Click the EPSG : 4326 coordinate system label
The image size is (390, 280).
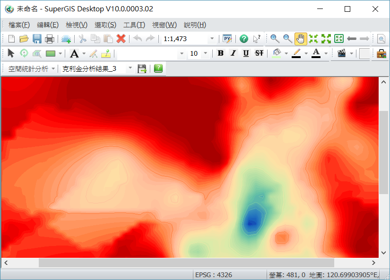pyautogui.click(x=214, y=275)
